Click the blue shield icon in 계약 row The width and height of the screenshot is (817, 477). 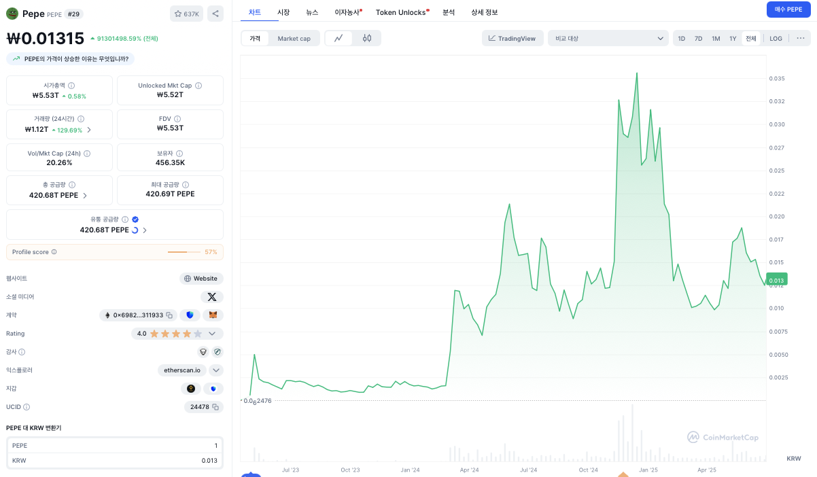click(190, 315)
